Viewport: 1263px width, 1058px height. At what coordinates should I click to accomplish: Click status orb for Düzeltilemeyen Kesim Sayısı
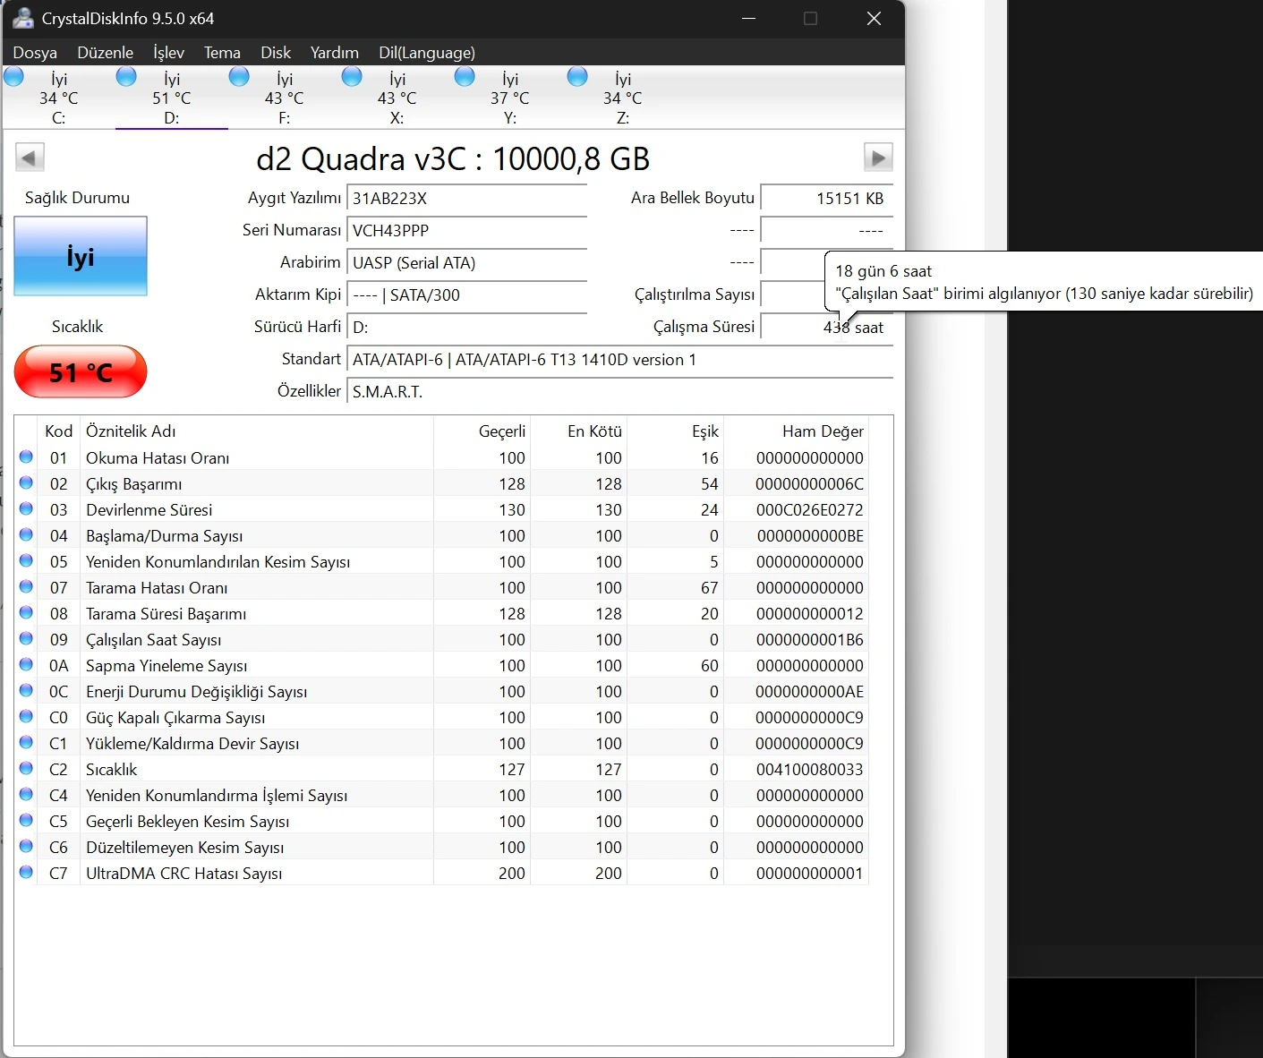tap(26, 847)
